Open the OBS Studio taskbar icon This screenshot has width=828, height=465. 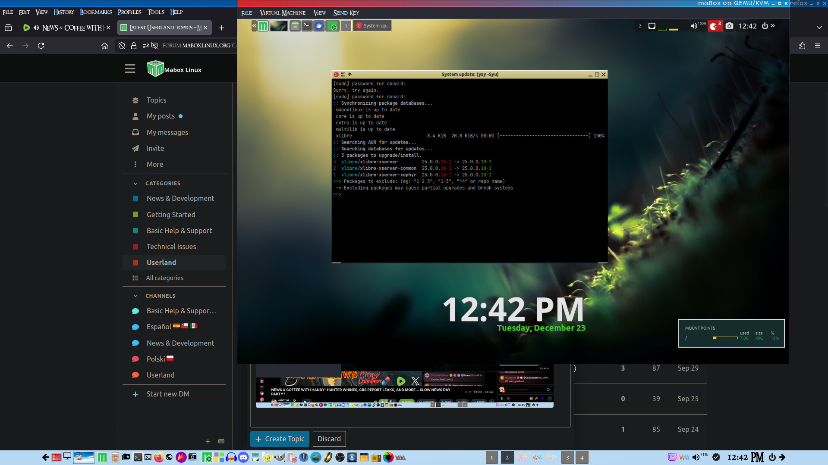pos(340,457)
